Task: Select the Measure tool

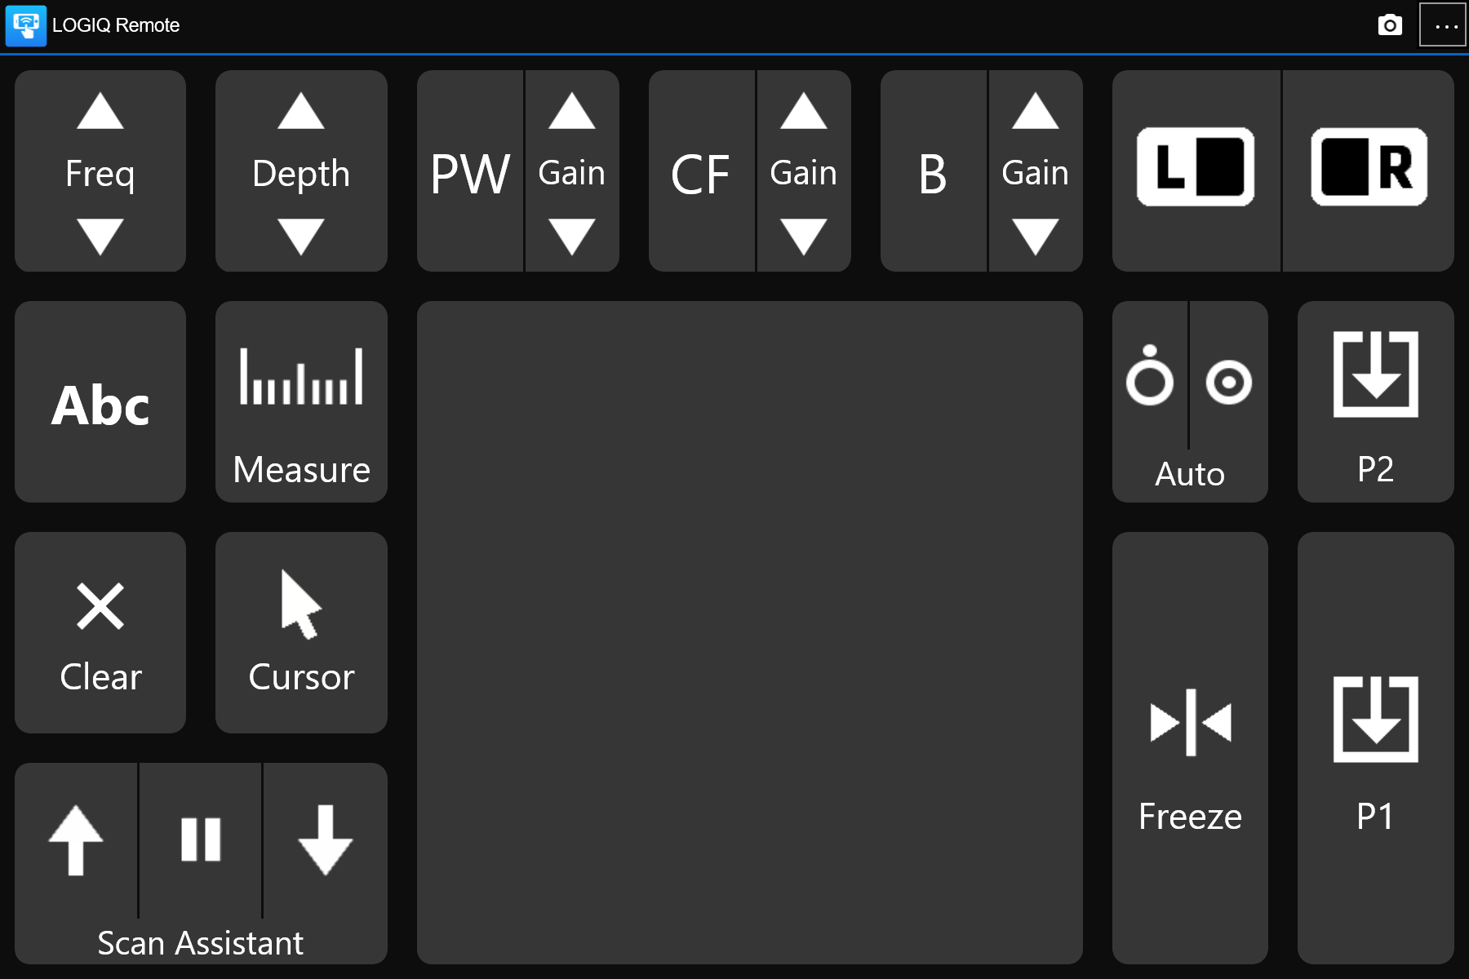Action: click(300, 401)
